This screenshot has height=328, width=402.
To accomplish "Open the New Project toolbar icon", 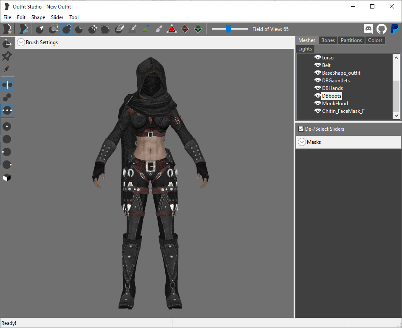I will [7, 29].
